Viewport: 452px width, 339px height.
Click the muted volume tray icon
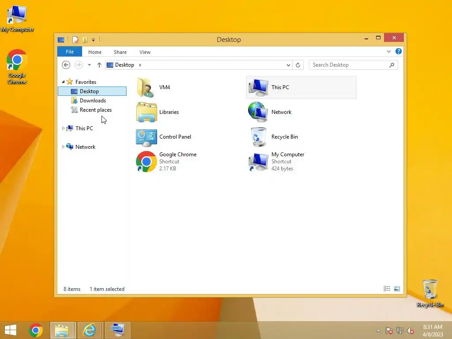click(411, 331)
